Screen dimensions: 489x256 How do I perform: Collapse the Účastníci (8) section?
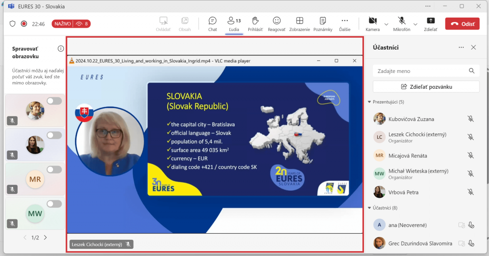[369, 208]
